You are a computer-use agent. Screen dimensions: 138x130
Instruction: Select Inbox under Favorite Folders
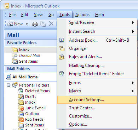(x=30, y=50)
